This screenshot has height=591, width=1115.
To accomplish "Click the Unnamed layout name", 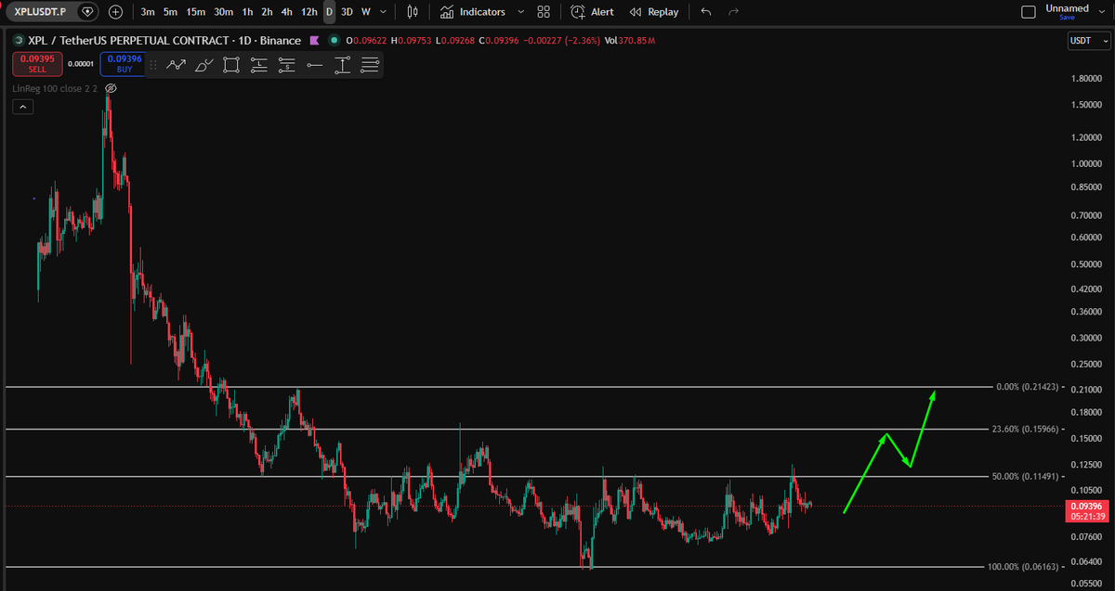I will [x=1067, y=8].
